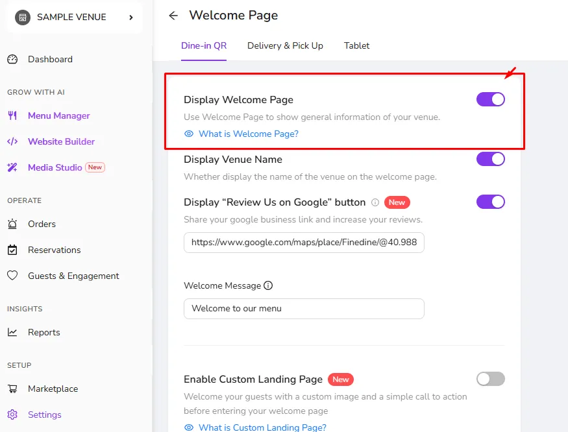Select the Tablet tab
This screenshot has width=568, height=432.
click(356, 45)
